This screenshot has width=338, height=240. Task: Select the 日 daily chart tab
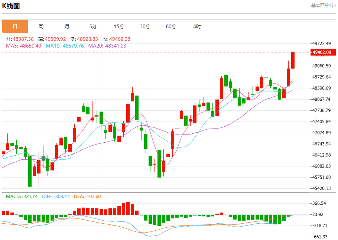click(15, 26)
